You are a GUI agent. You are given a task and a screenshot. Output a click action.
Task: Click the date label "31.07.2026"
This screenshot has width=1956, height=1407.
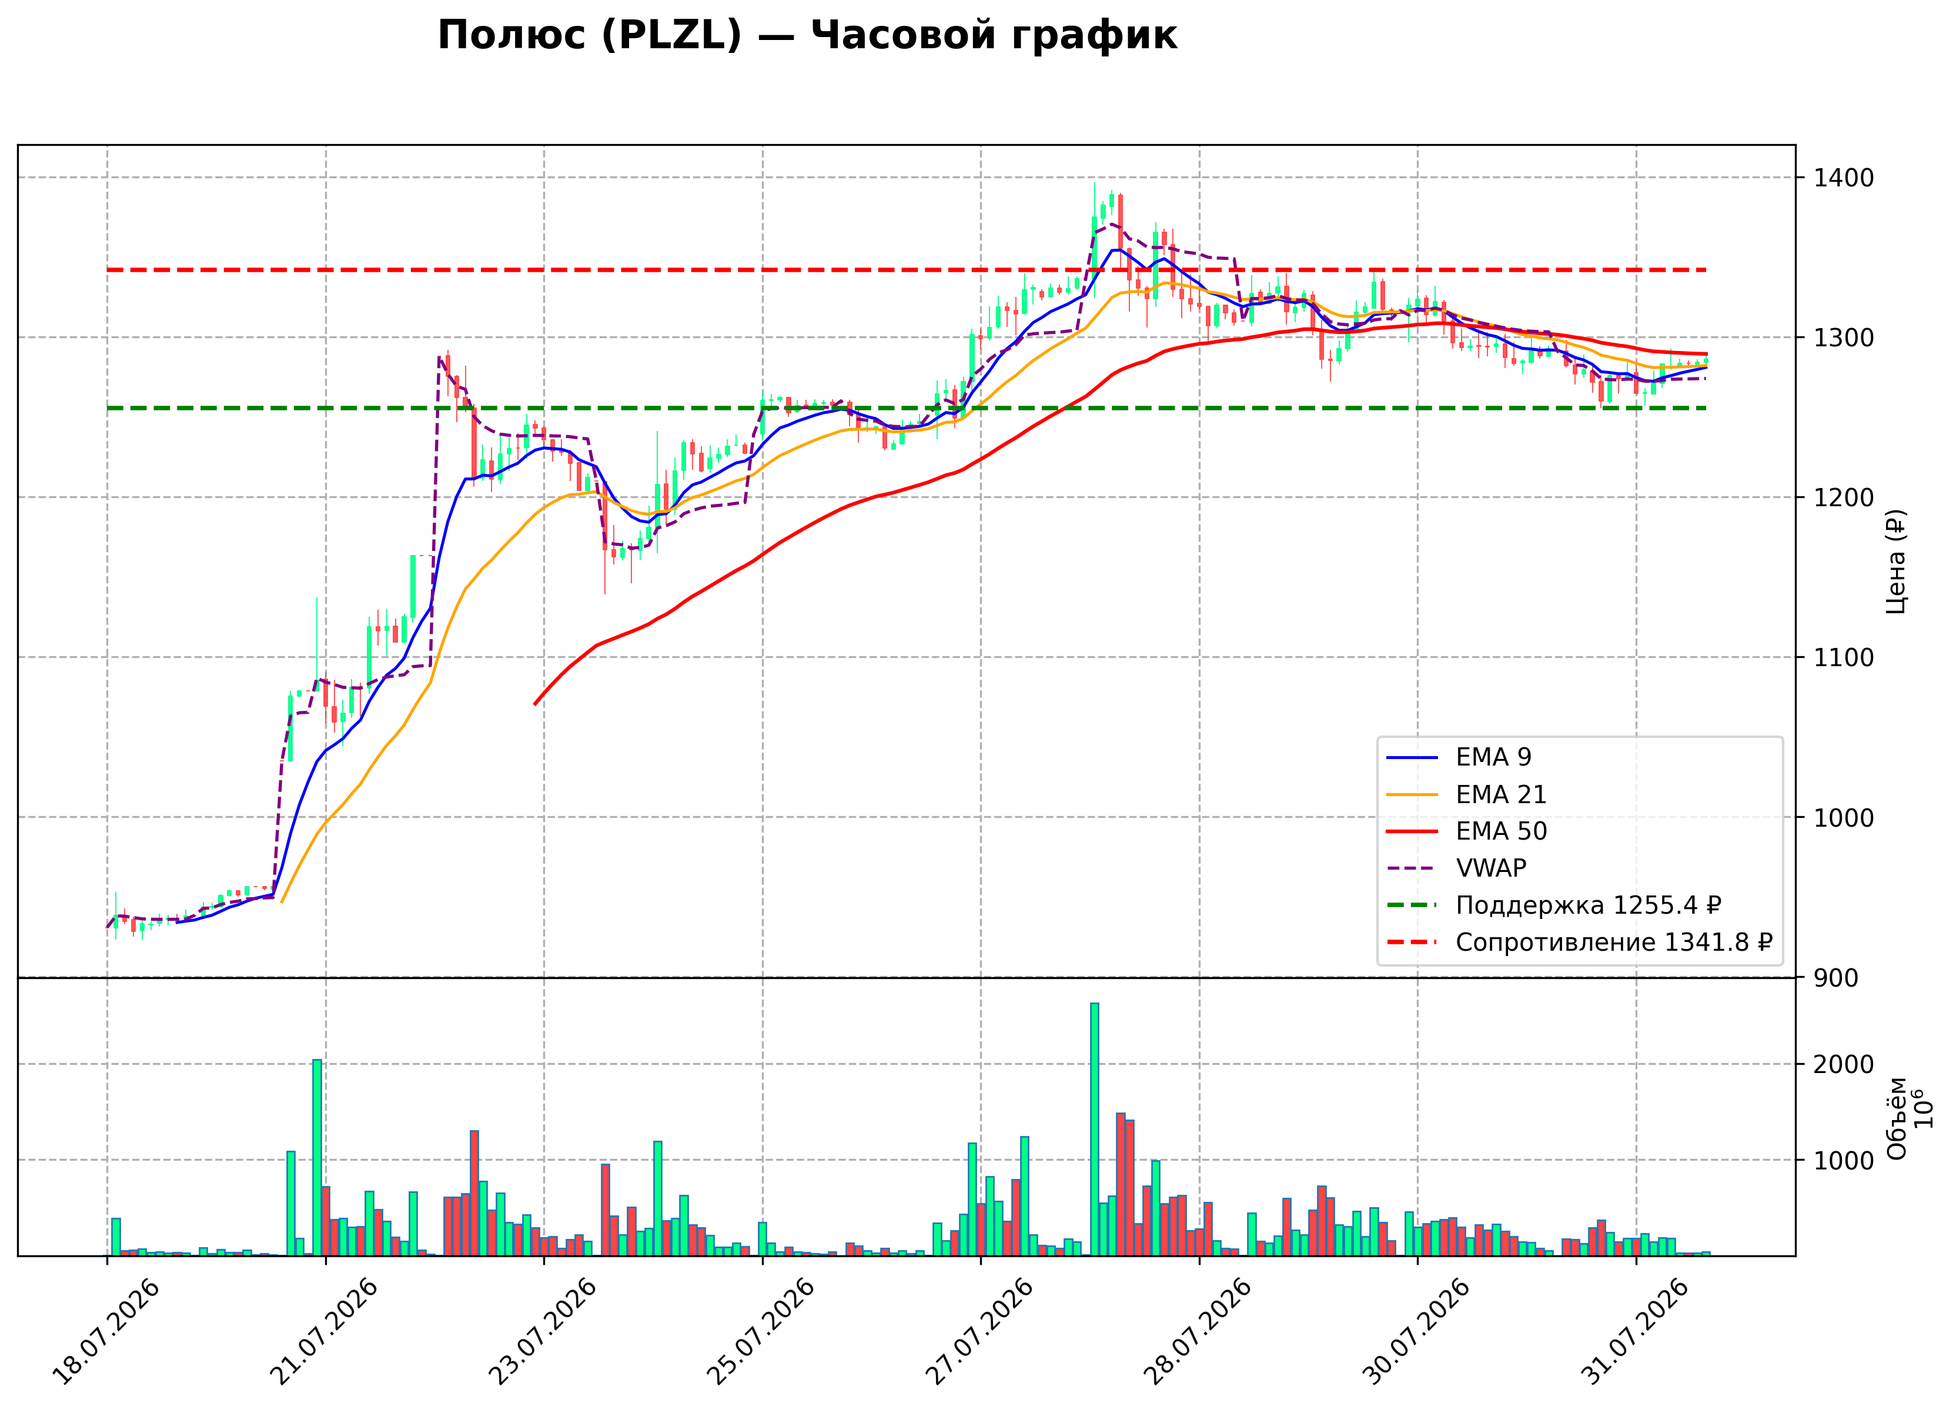point(1634,1331)
